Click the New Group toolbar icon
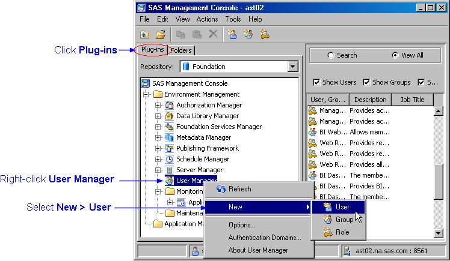 (x=248, y=34)
